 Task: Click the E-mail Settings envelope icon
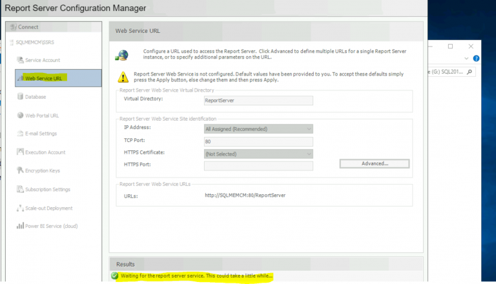tap(21, 134)
